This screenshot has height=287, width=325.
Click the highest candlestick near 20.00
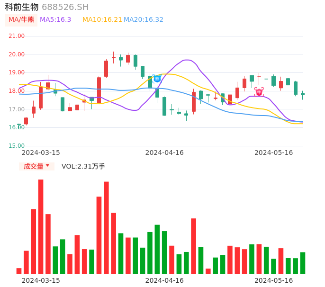click(114, 57)
